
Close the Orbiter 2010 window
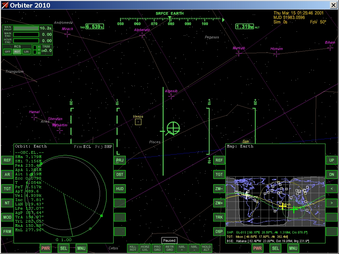pos(334,5)
